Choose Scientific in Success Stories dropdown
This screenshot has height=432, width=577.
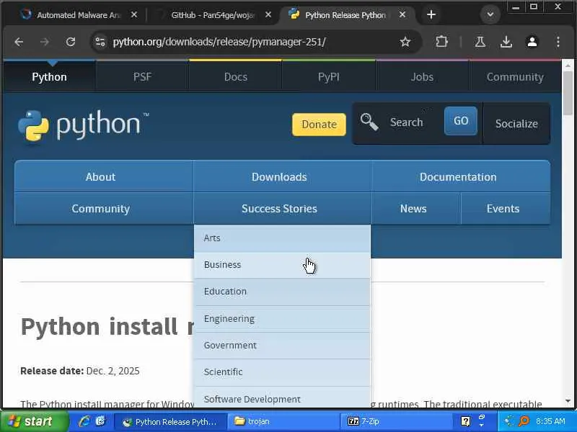point(282,372)
